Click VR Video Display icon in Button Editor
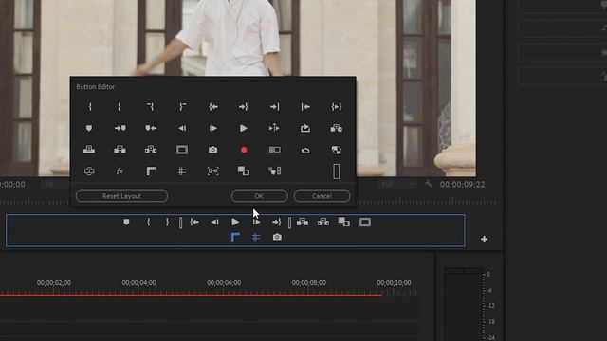This screenshot has width=607, height=341. tap(89, 170)
